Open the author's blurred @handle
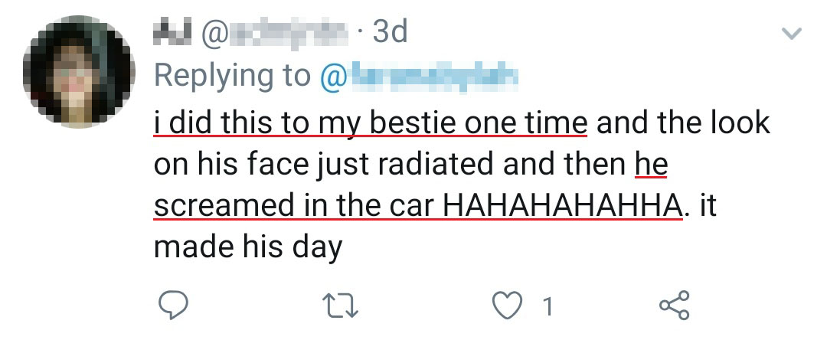Screen dimensions: 827x340 click(276, 33)
